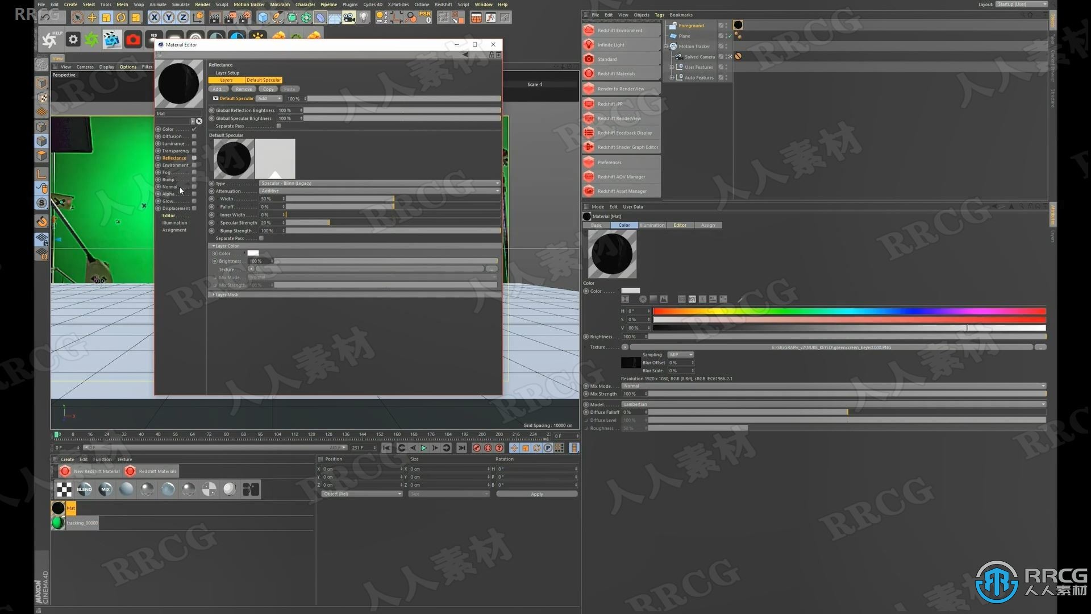Click the Redshift Infinite Light button

pos(621,44)
